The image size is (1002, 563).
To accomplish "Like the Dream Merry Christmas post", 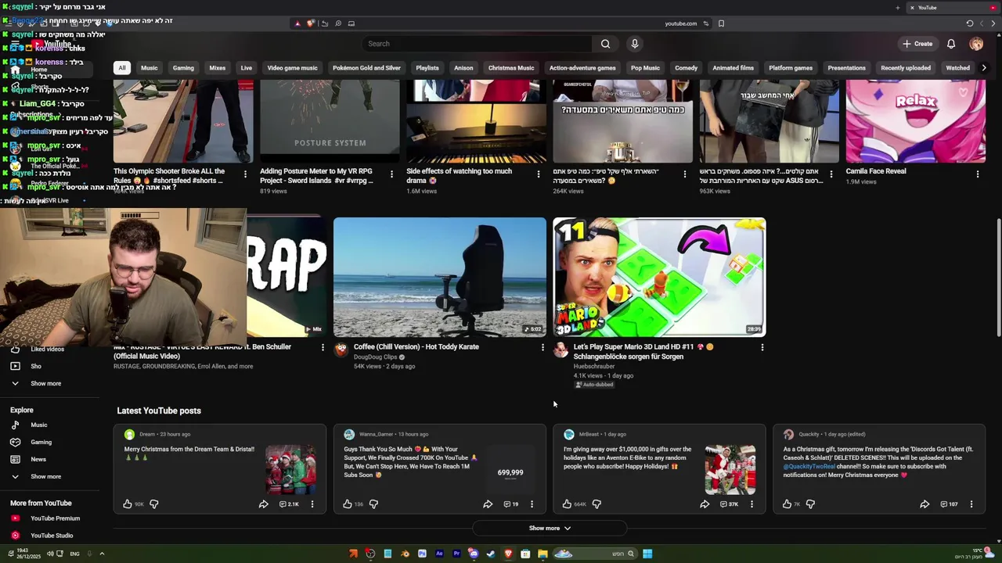I will coord(128,504).
